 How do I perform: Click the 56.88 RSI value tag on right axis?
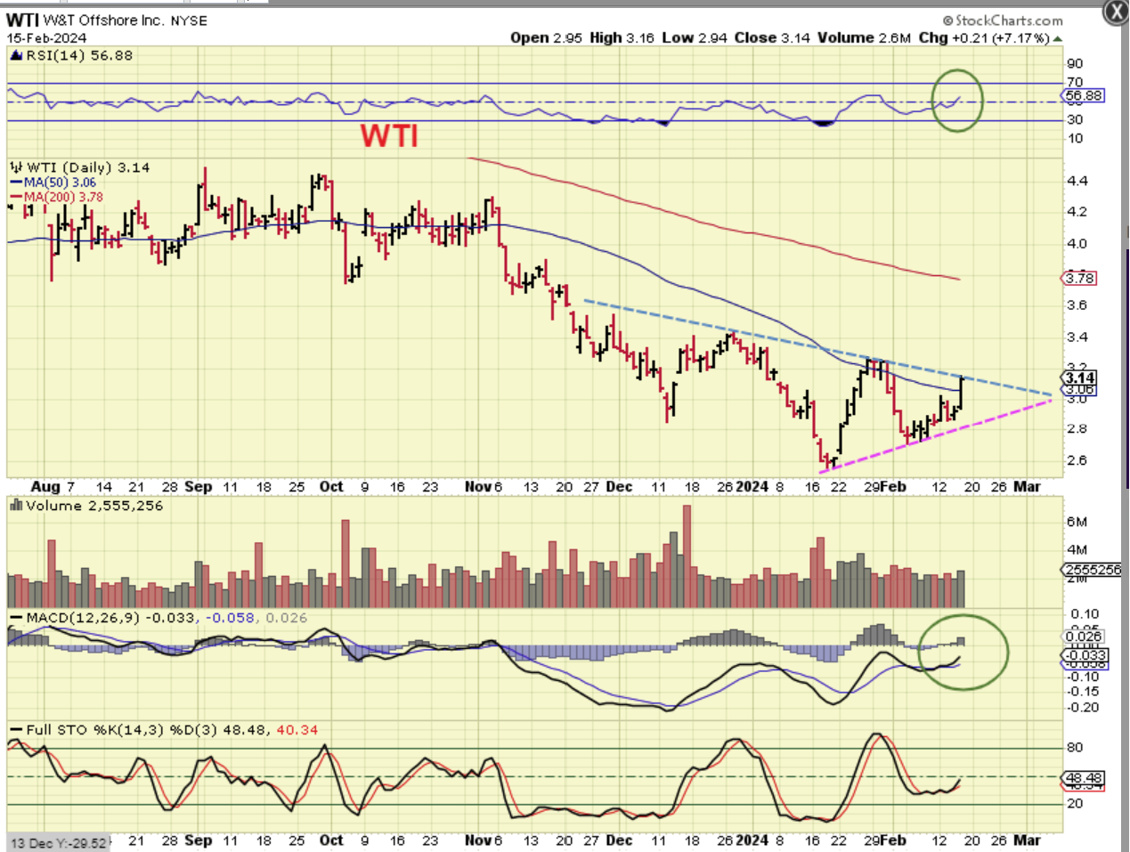click(x=1084, y=95)
